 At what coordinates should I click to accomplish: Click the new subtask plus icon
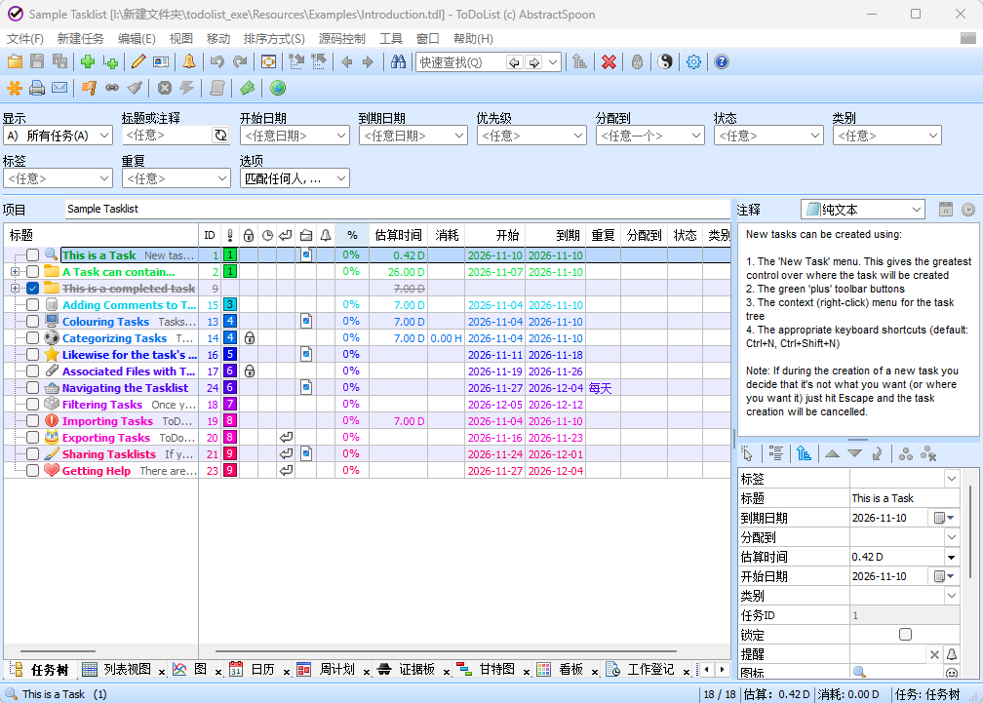coord(111,62)
